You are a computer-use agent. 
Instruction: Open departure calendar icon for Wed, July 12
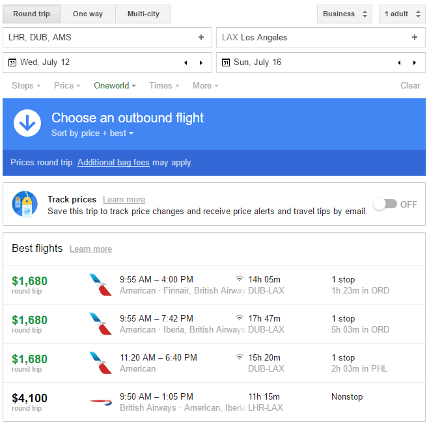click(12, 62)
